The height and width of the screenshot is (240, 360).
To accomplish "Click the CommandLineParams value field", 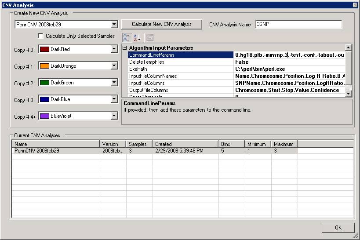I will [289, 55].
